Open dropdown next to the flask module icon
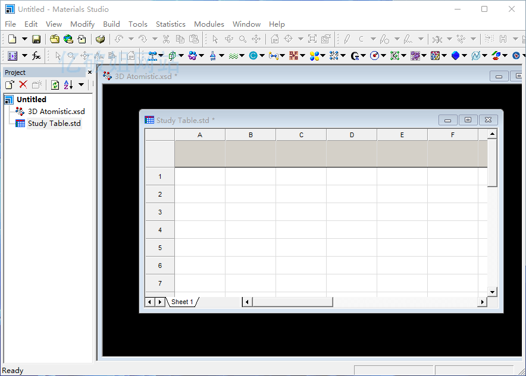This screenshot has height=376, width=526. tap(221, 56)
